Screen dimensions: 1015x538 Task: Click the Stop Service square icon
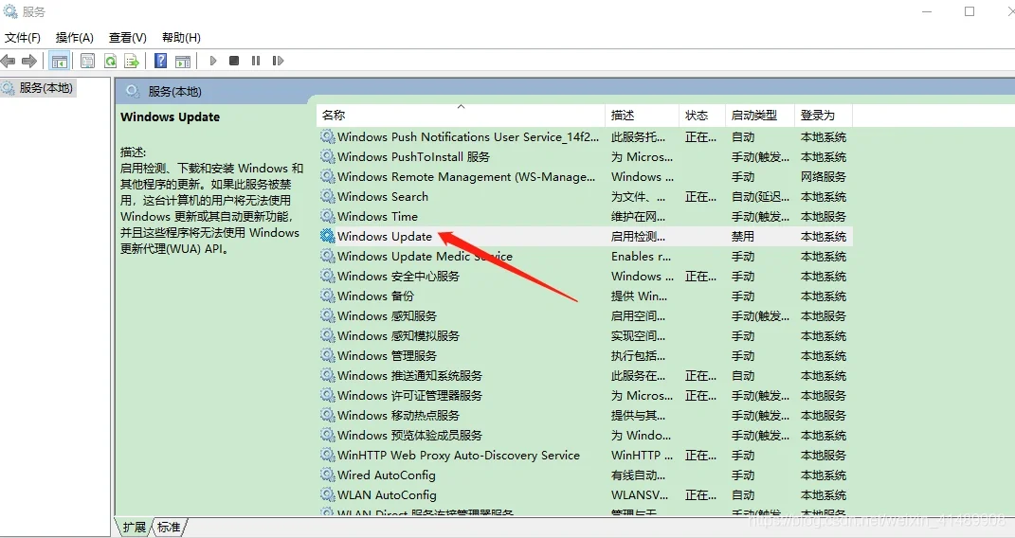[x=234, y=61]
